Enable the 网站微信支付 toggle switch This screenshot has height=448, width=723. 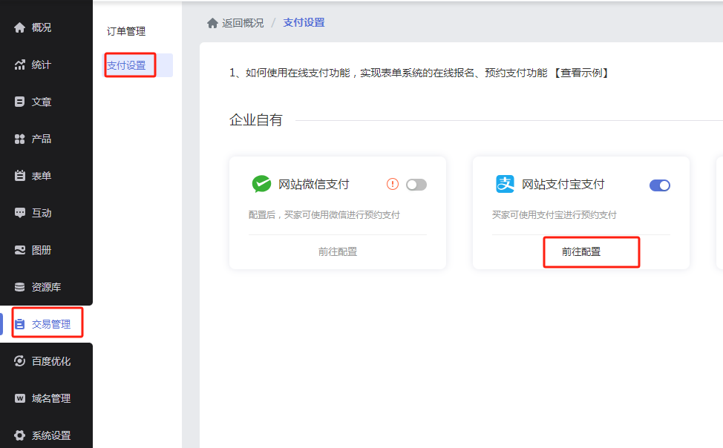(x=416, y=185)
